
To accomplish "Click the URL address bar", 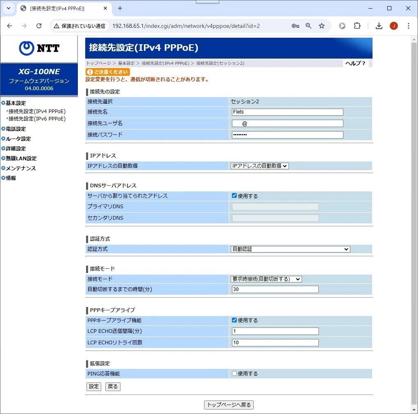I will (x=186, y=26).
